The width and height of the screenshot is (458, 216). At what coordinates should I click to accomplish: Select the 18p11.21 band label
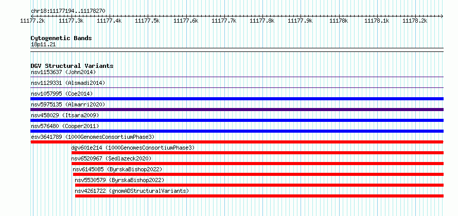coord(43,45)
